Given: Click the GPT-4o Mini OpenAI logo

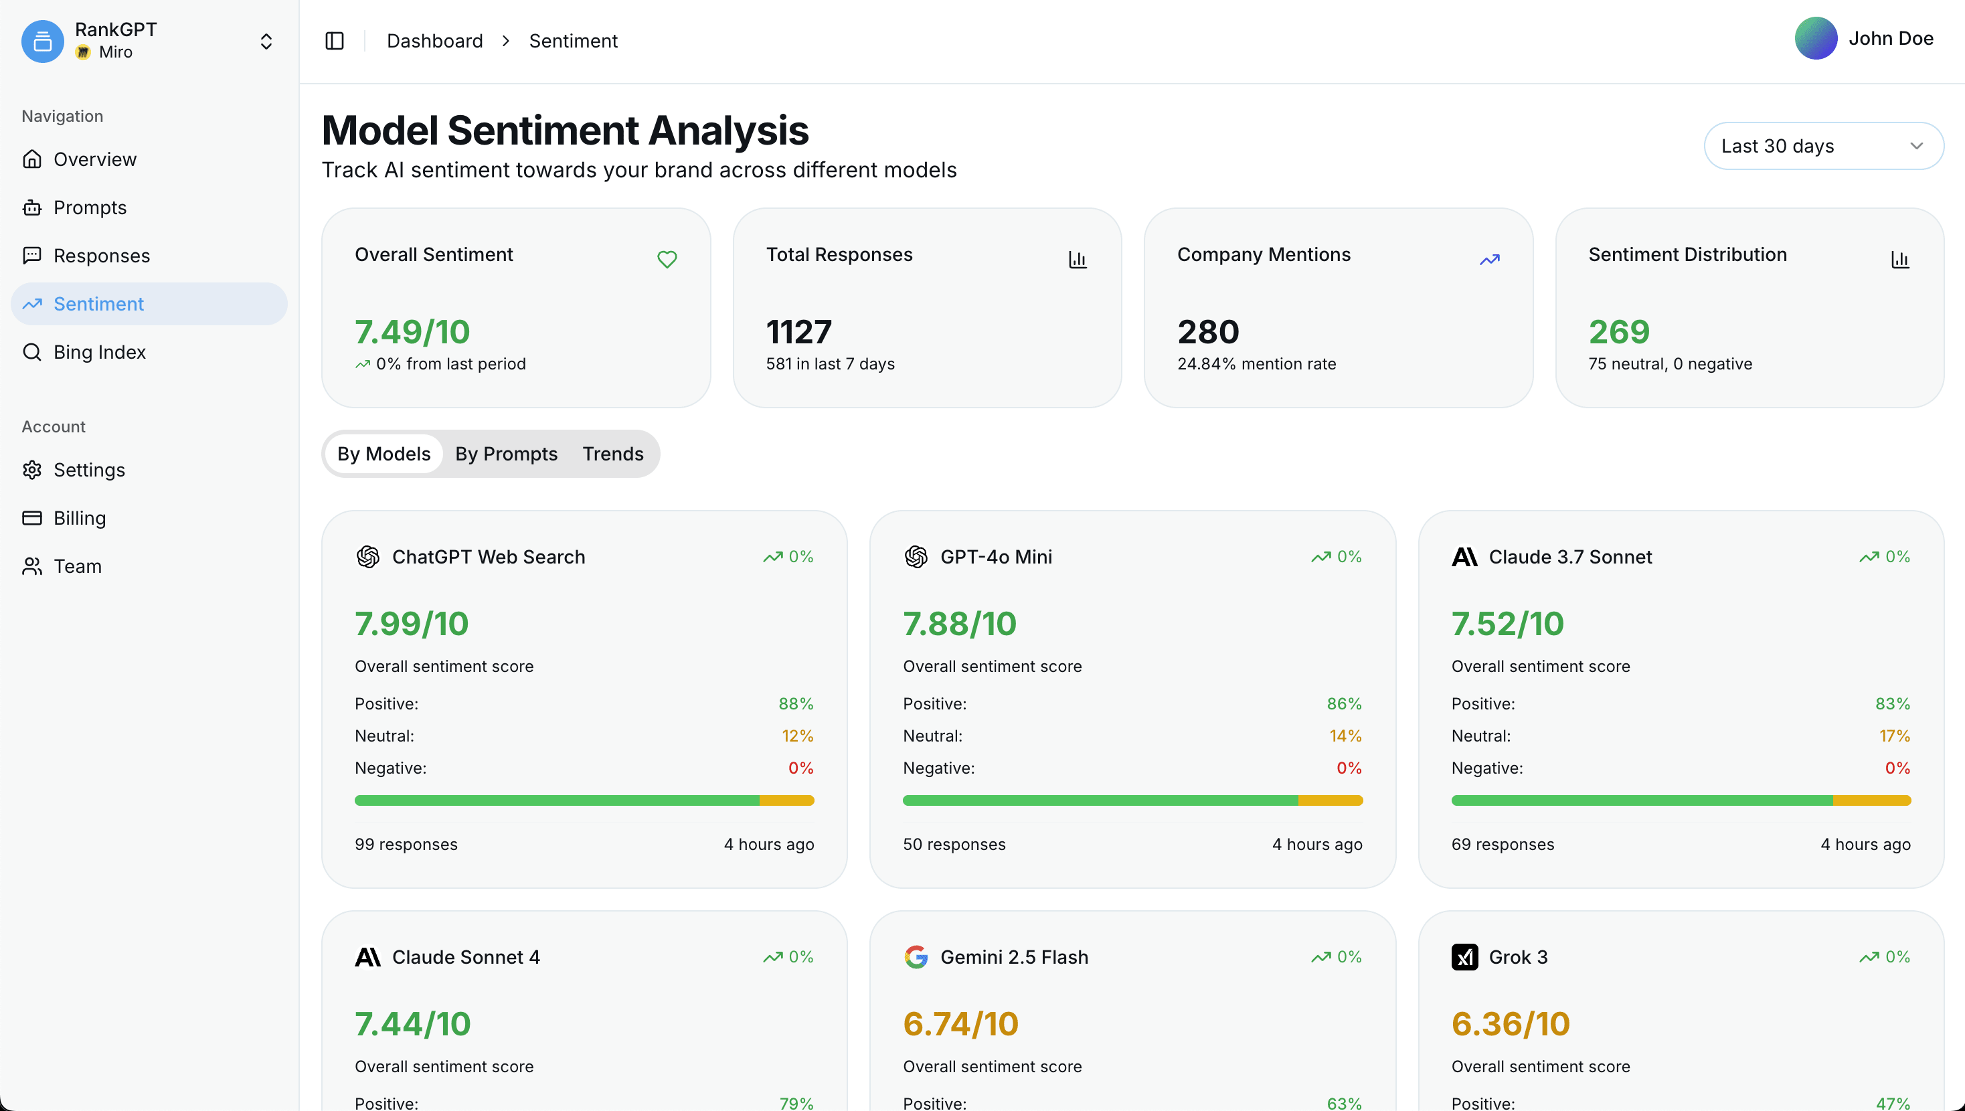Looking at the screenshot, I should 916,557.
